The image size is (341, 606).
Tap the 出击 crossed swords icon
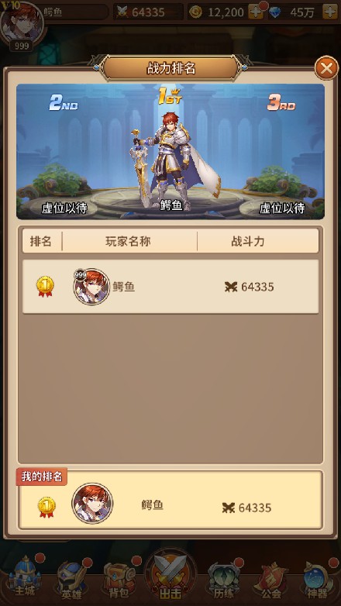(170, 576)
